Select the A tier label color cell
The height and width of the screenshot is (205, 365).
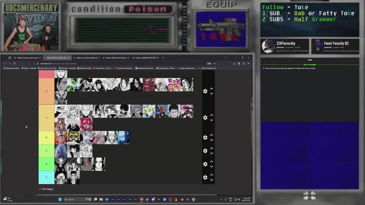tap(46, 118)
